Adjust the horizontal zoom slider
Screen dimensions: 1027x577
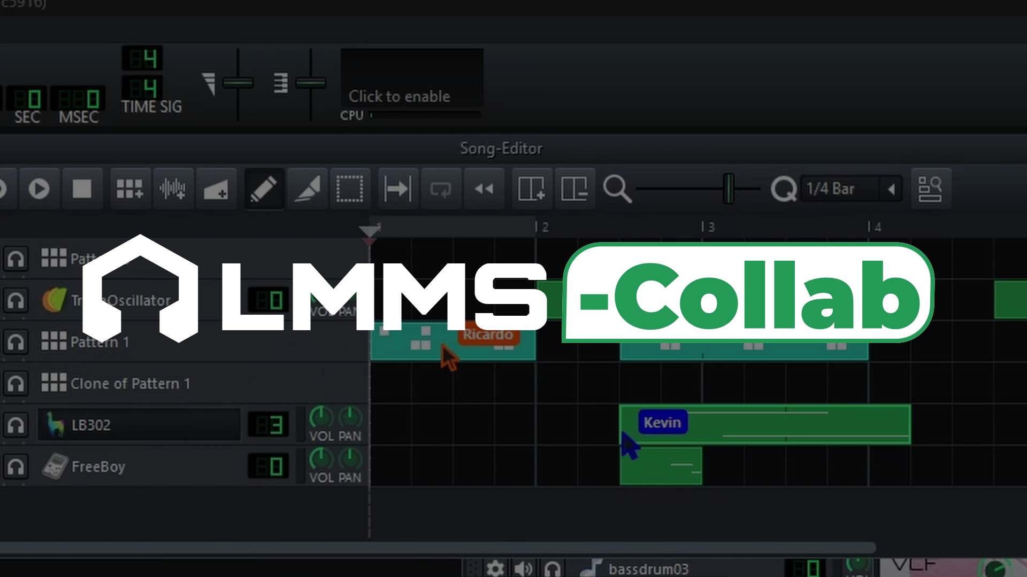tap(729, 189)
